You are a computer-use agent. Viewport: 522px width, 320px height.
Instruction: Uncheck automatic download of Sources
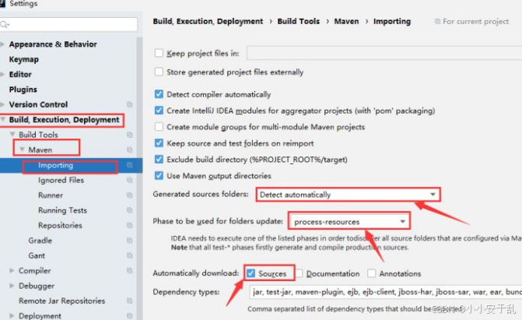click(250, 273)
